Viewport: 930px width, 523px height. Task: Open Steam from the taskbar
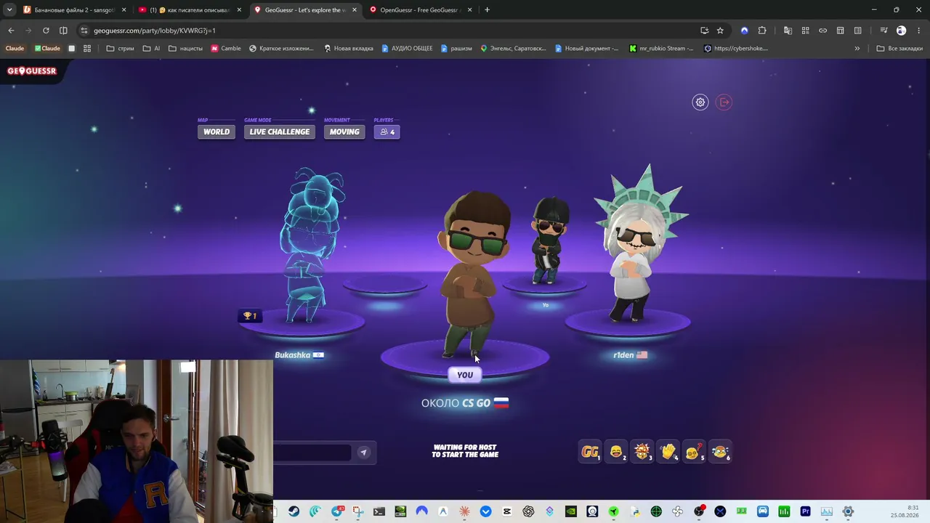point(294,511)
